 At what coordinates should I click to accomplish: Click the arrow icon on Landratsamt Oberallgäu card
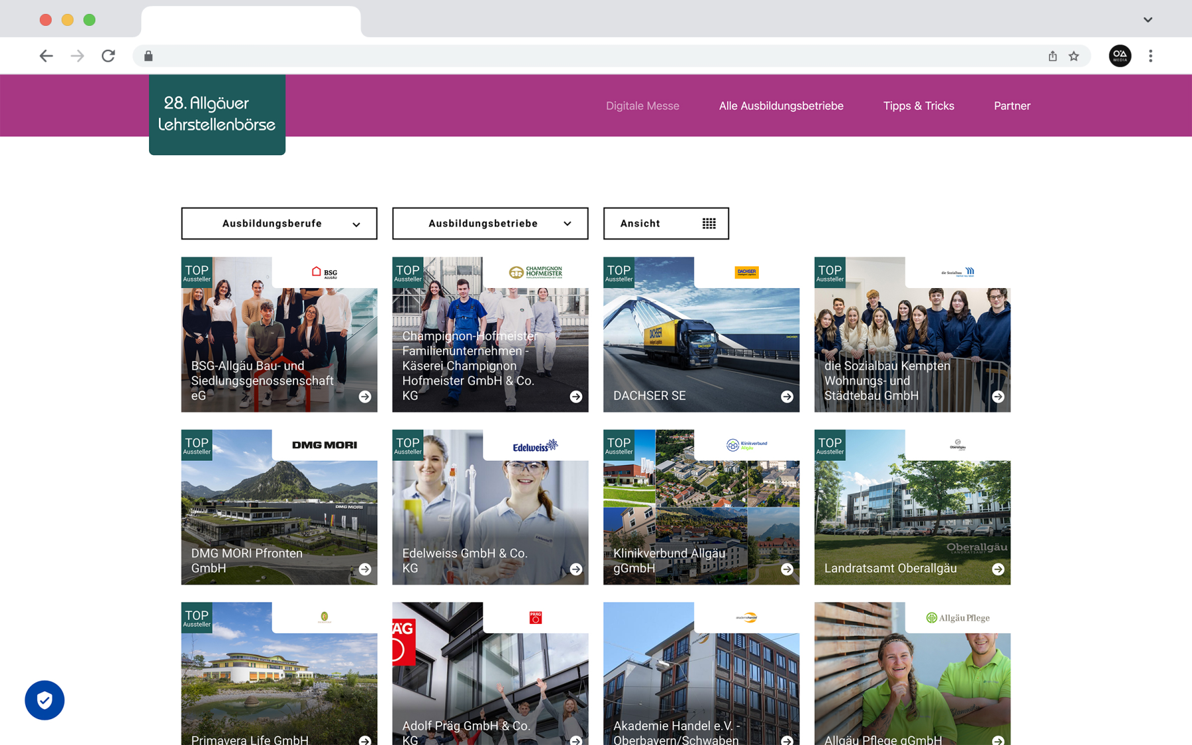(x=998, y=570)
